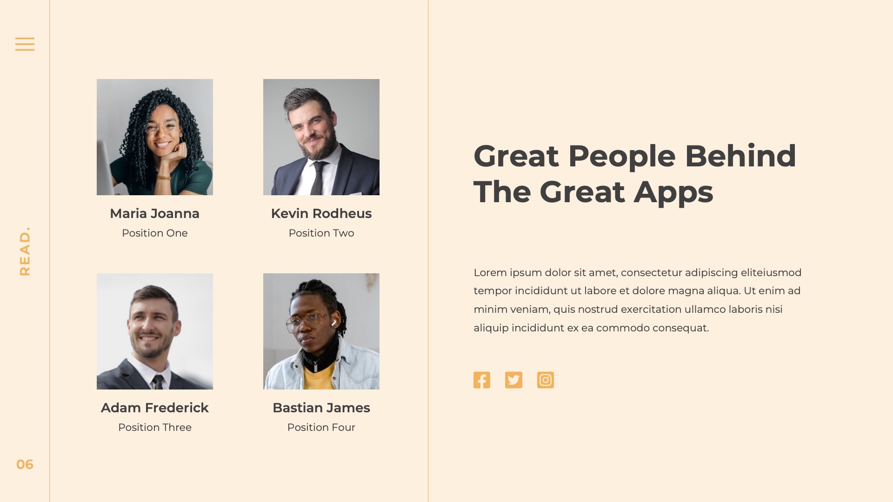This screenshot has height=502, width=893.
Task: Click the Facebook icon
Action: point(482,380)
